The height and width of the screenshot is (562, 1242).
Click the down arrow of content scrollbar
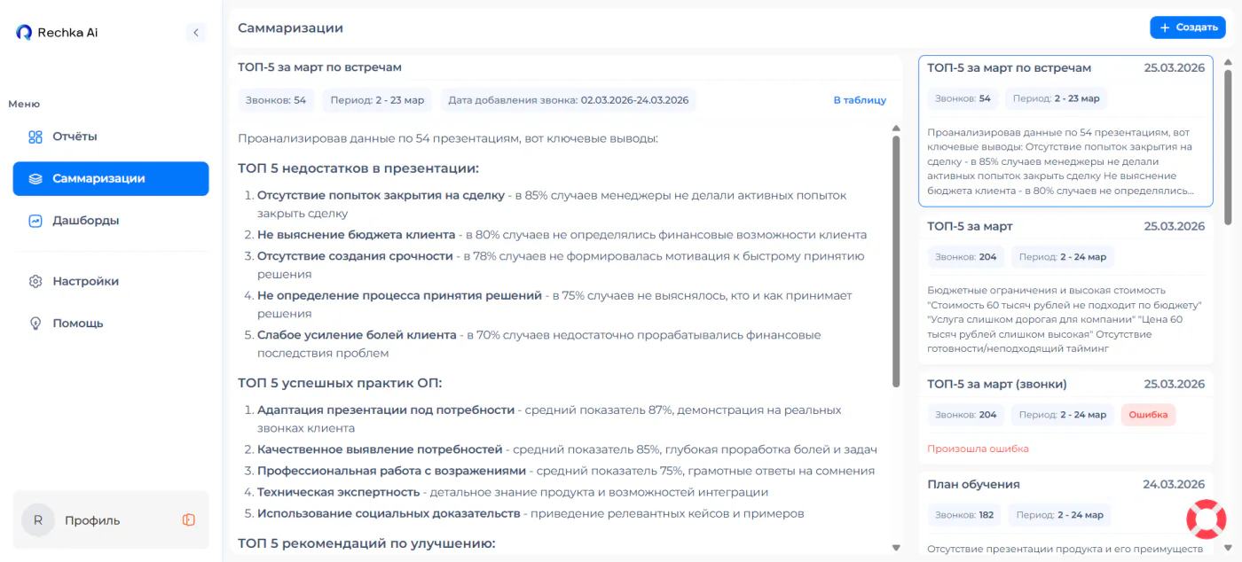tap(895, 548)
